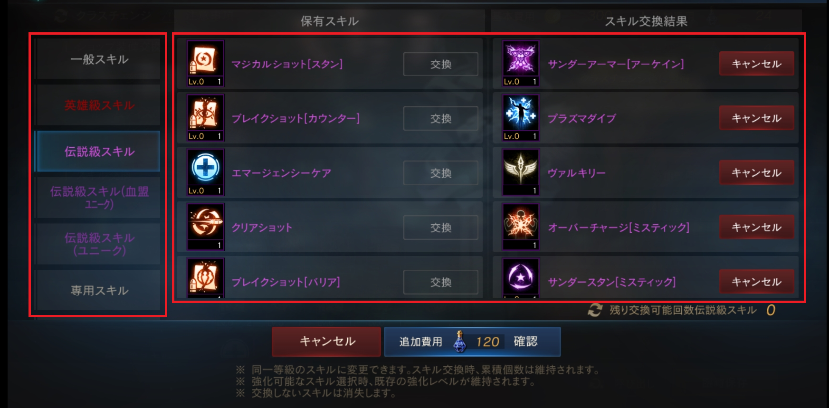829x408 pixels.
Task: Select the マジカルショット[スタン] skill icon
Action: click(205, 63)
